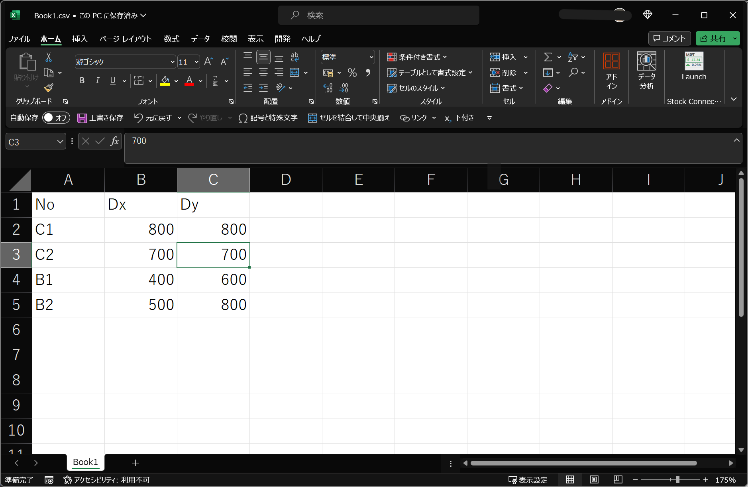
Task: Open the Data Analysis add-in
Action: [646, 71]
